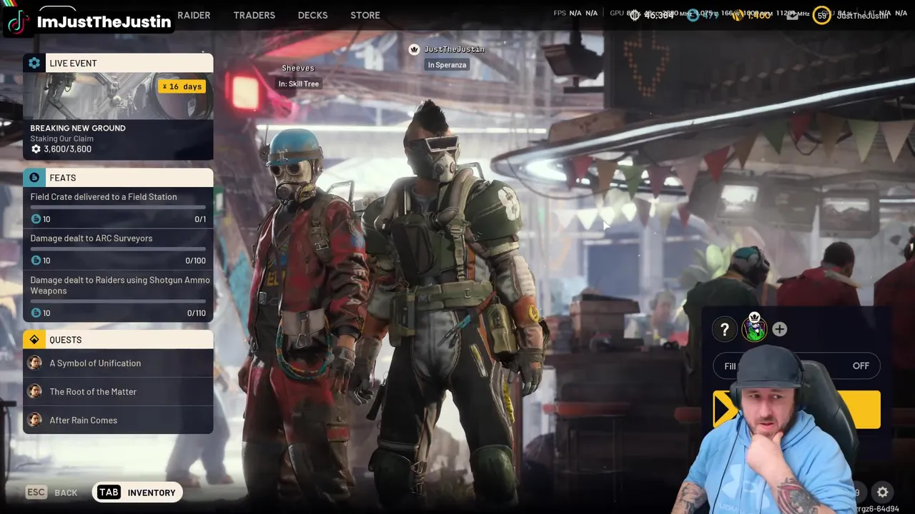Toggle the Fill squad switch OFF
915x514 pixels.
click(796, 366)
